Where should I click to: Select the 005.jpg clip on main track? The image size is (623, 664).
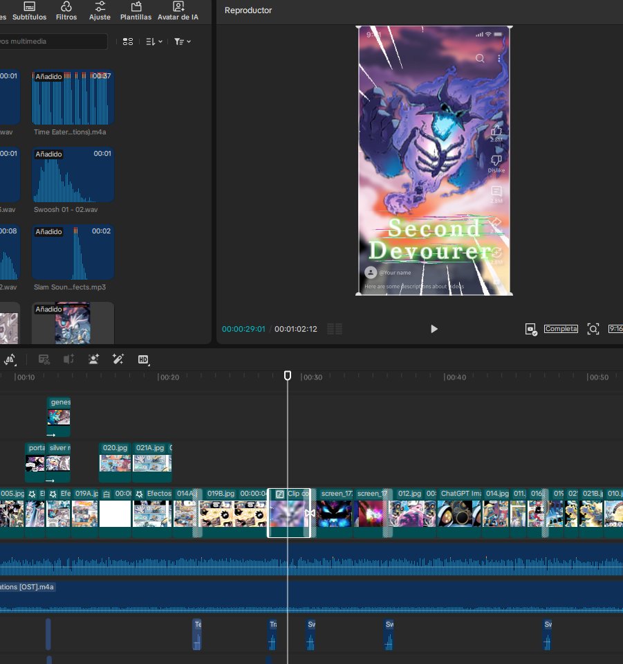coord(12,513)
